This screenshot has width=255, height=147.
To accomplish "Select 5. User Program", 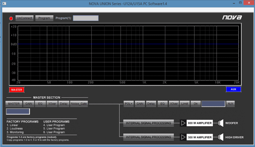I will coord(54,128).
